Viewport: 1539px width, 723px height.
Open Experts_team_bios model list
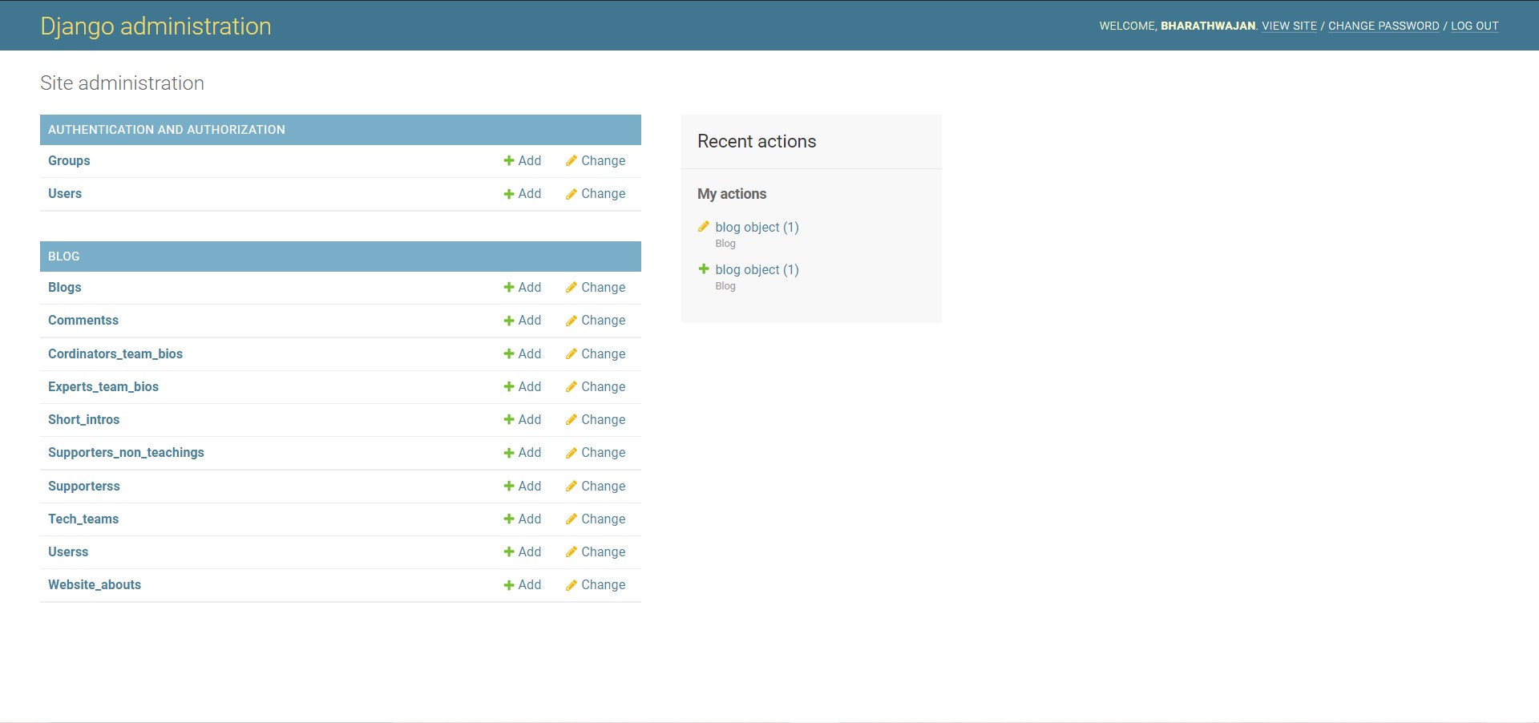(x=103, y=386)
